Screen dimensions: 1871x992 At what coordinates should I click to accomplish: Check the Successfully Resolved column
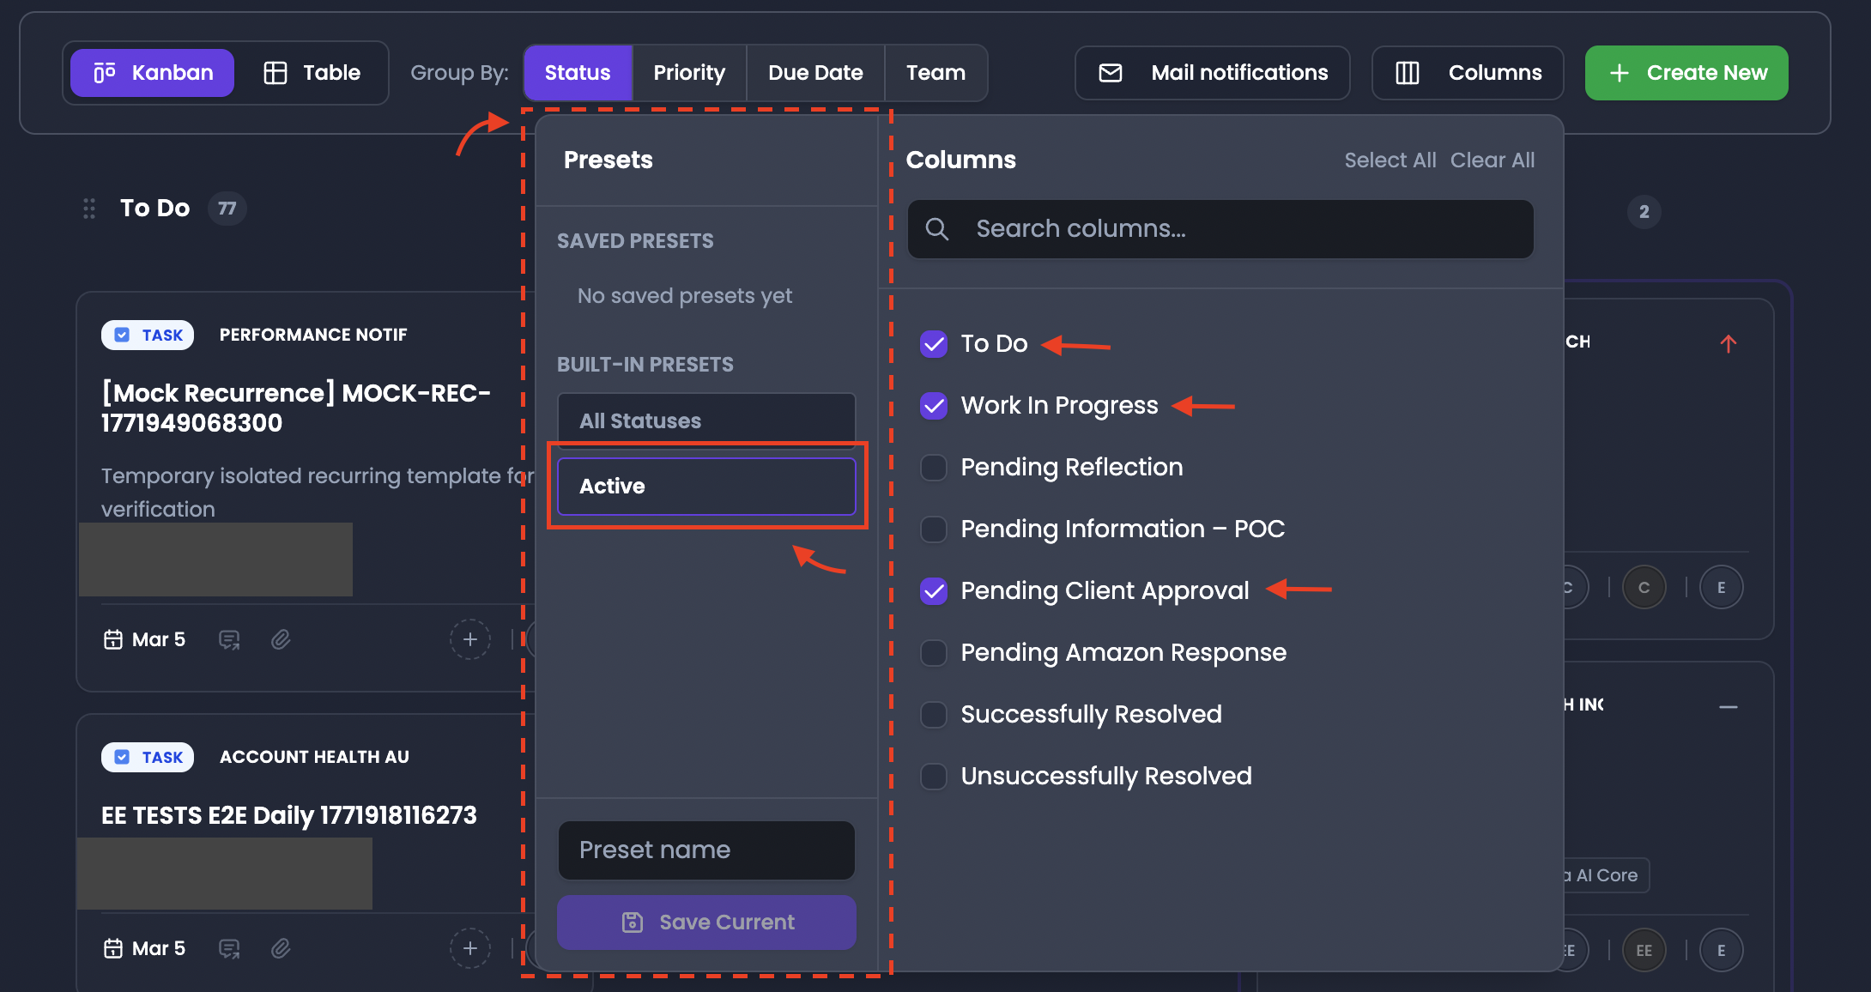(934, 715)
